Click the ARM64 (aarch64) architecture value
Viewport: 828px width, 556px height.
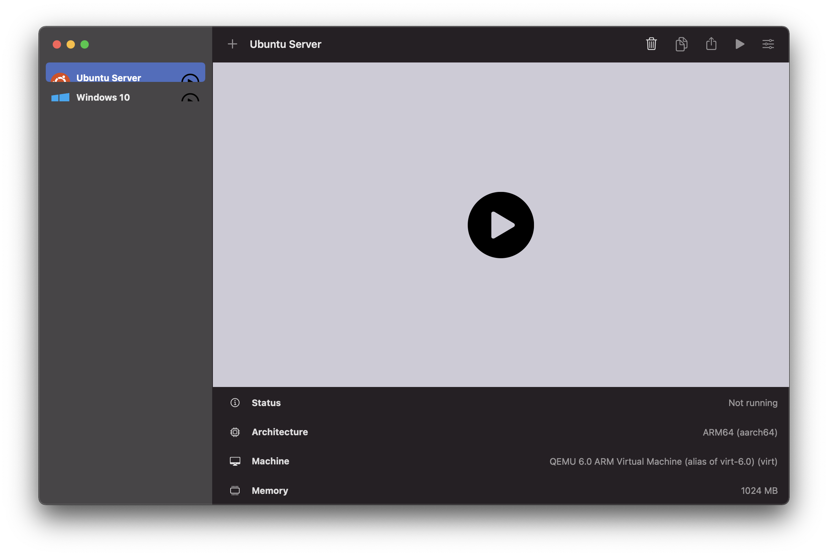[x=740, y=432]
